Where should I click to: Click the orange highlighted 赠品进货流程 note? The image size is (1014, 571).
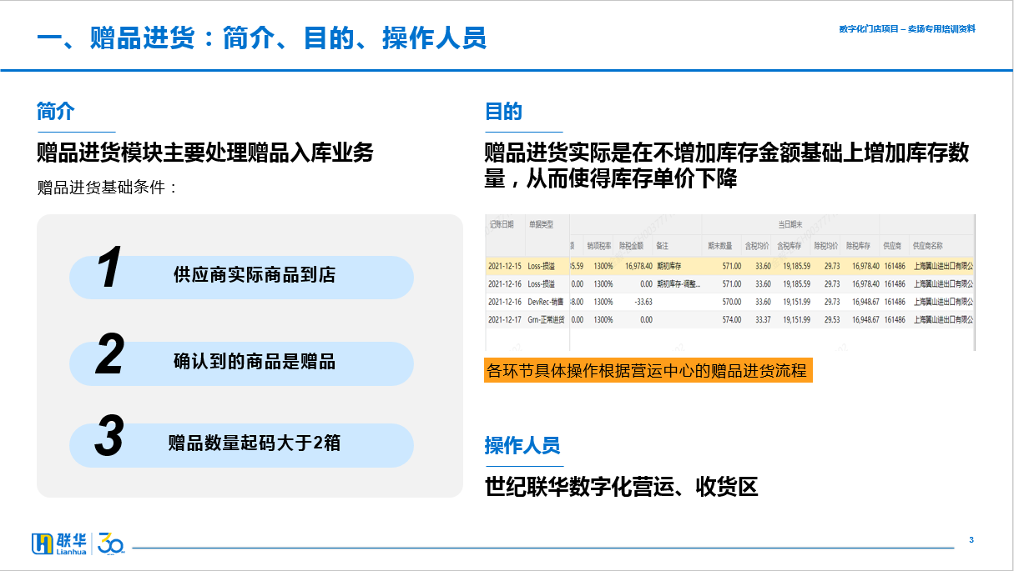646,370
